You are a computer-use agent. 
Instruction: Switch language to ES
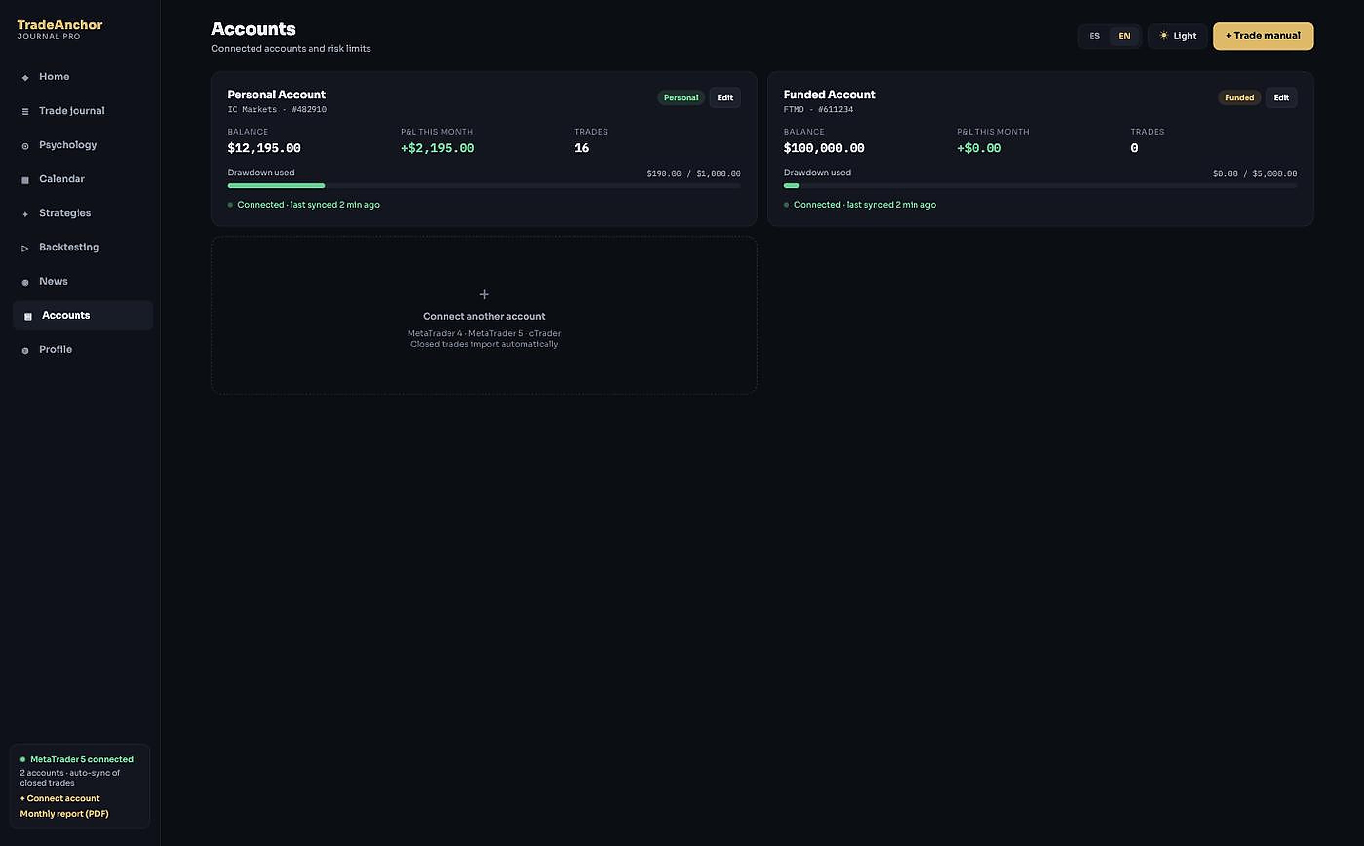[1094, 36]
